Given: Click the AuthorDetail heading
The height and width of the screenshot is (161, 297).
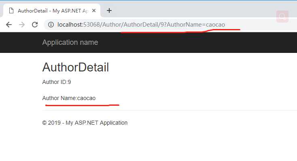Looking at the screenshot, I should 75,67.
